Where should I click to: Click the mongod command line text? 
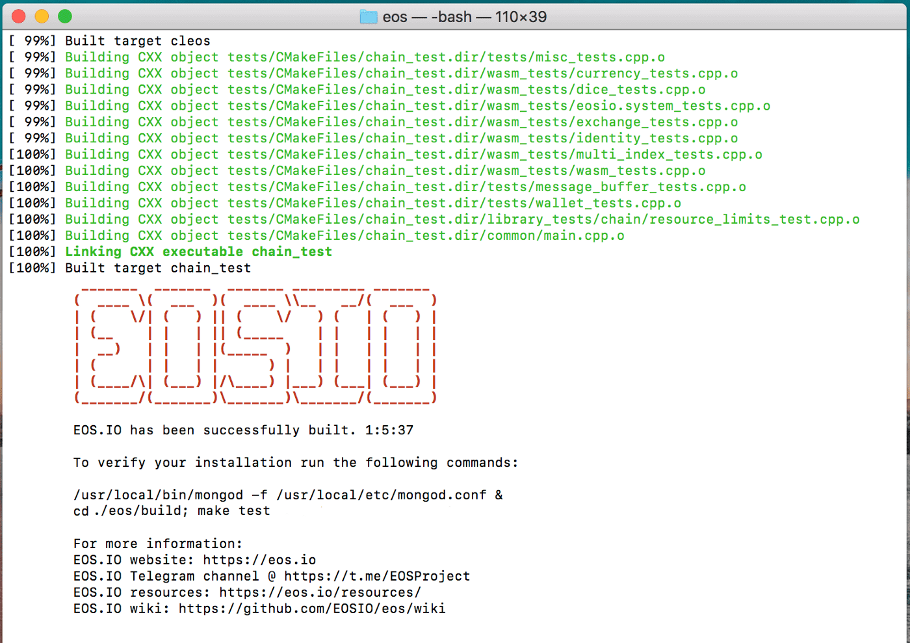coord(288,495)
